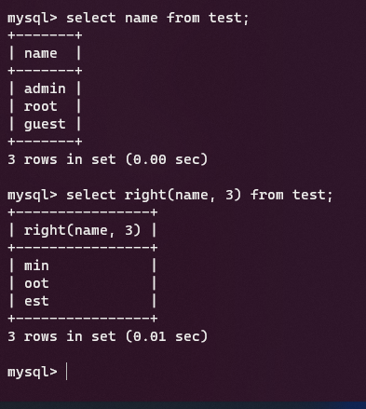
Task: Click the right(name, 3) column header
Action: pyautogui.click(x=83, y=230)
